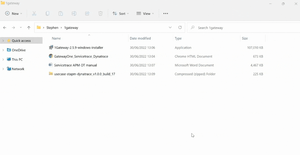
Task: Click the Network icon in sidebar
Action: click(x=9, y=69)
